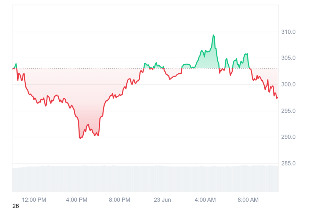The height and width of the screenshot is (208, 312).
Task: Select the 8:00 PM time label
Action: (119, 200)
